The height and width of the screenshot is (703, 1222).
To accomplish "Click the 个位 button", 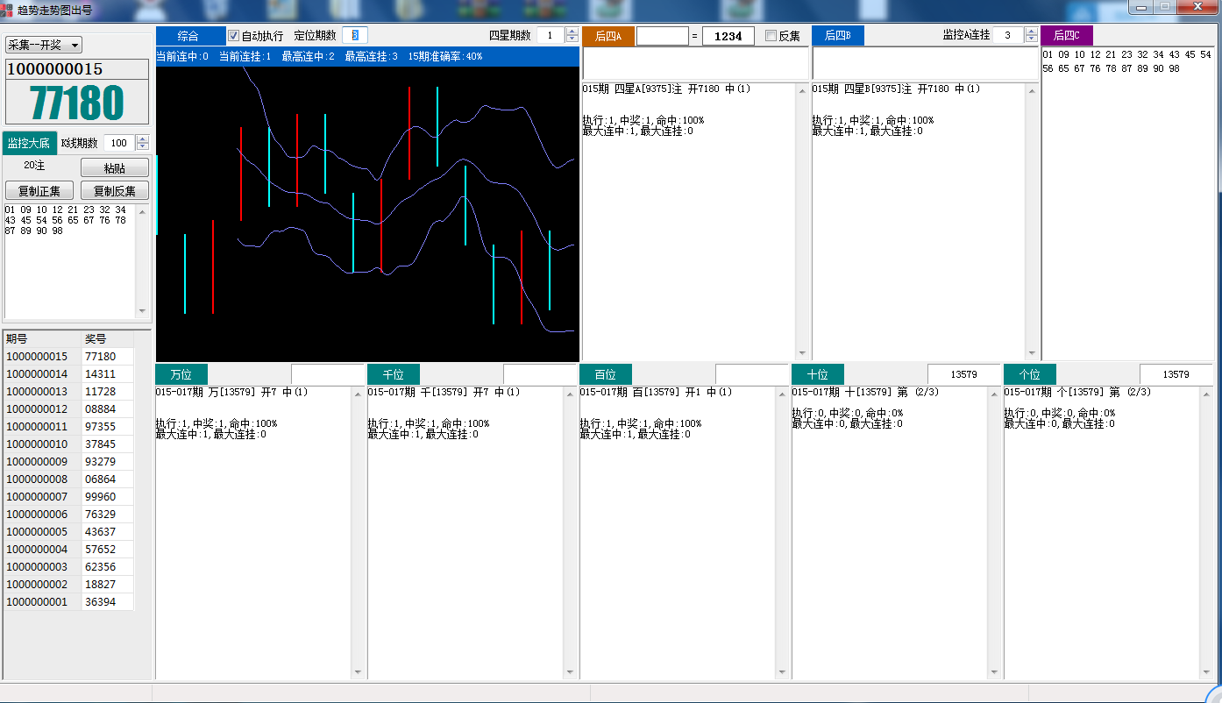I will coord(1029,374).
